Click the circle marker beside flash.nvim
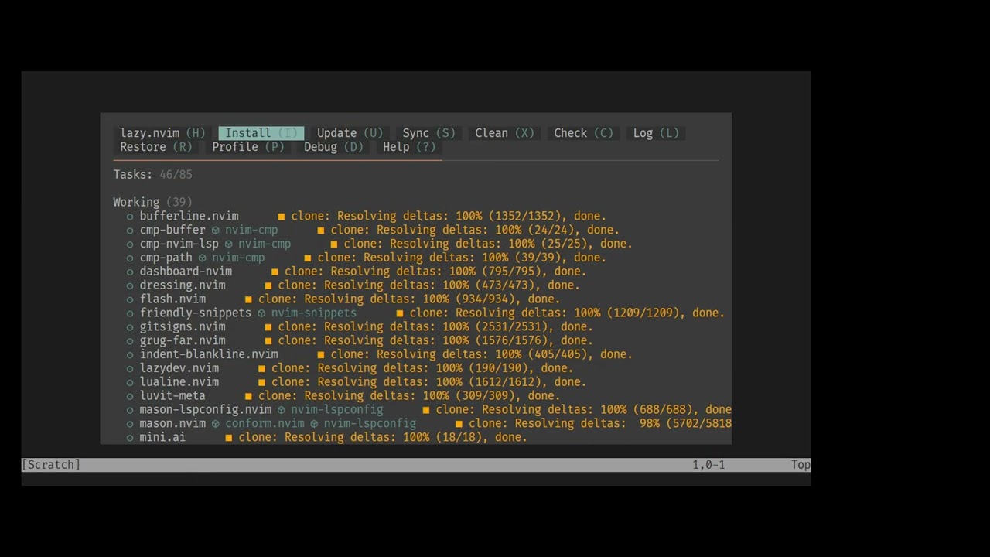Image resolution: width=990 pixels, height=557 pixels. pos(130,299)
